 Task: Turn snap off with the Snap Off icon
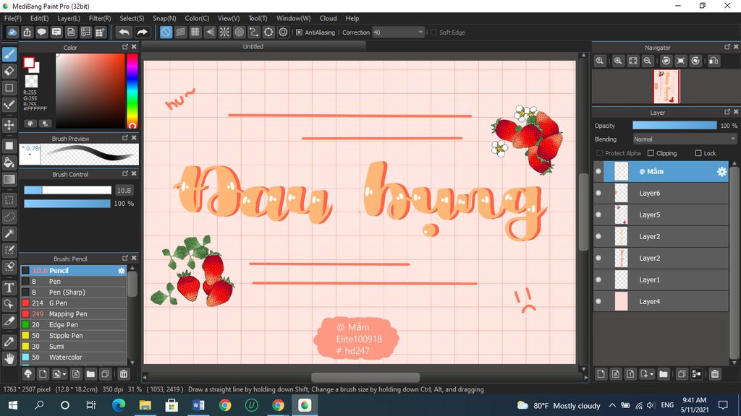pyautogui.click(x=166, y=32)
